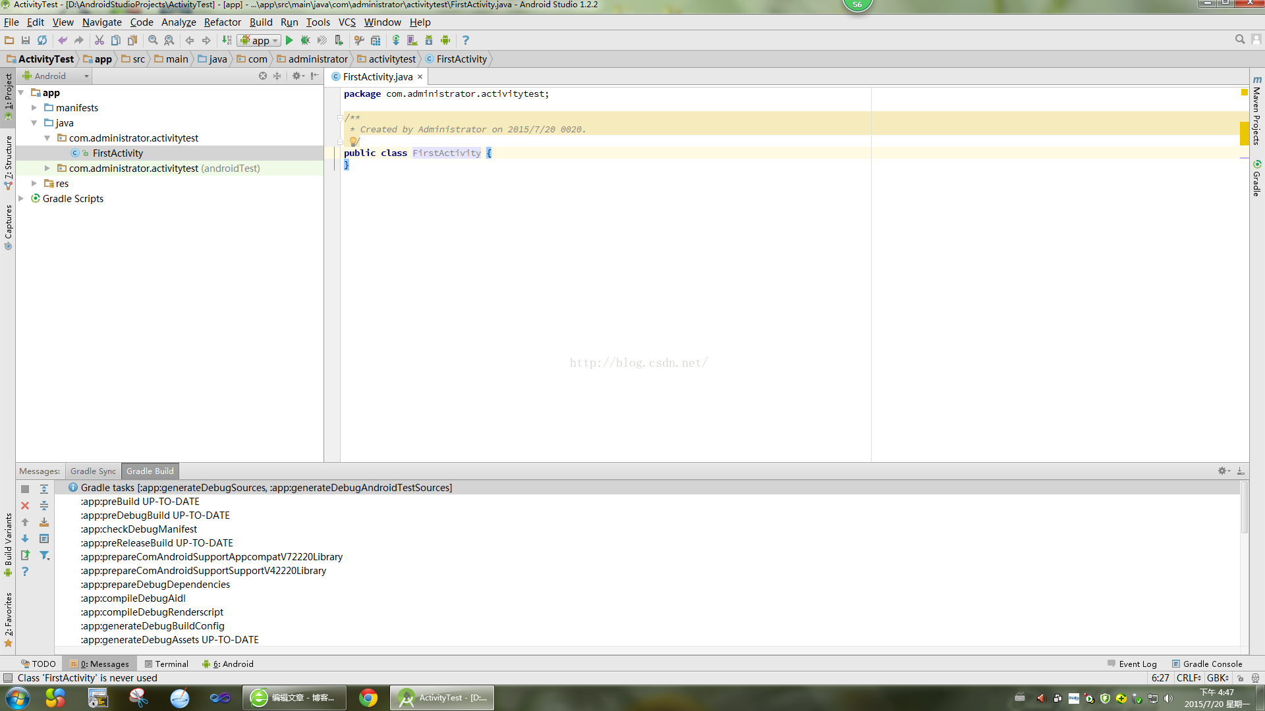Click the Debug app bug icon

click(305, 40)
